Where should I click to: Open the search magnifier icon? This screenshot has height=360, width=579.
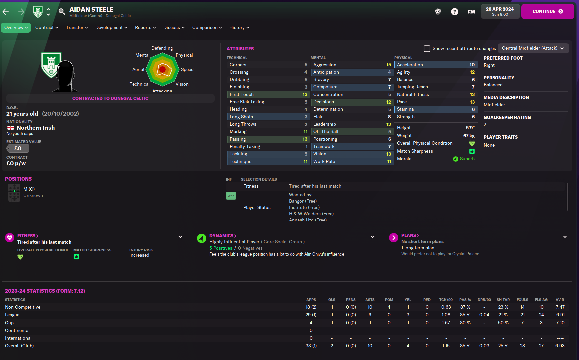[62, 12]
